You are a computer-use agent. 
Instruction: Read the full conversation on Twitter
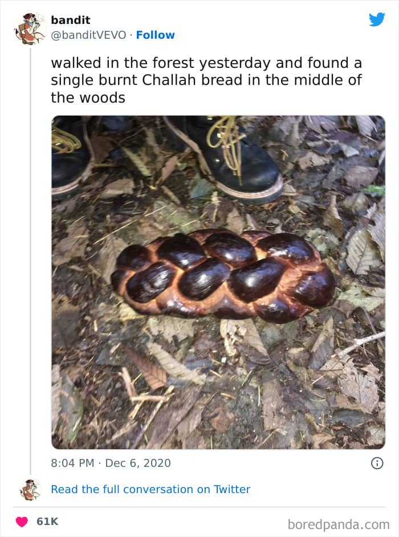(150, 489)
